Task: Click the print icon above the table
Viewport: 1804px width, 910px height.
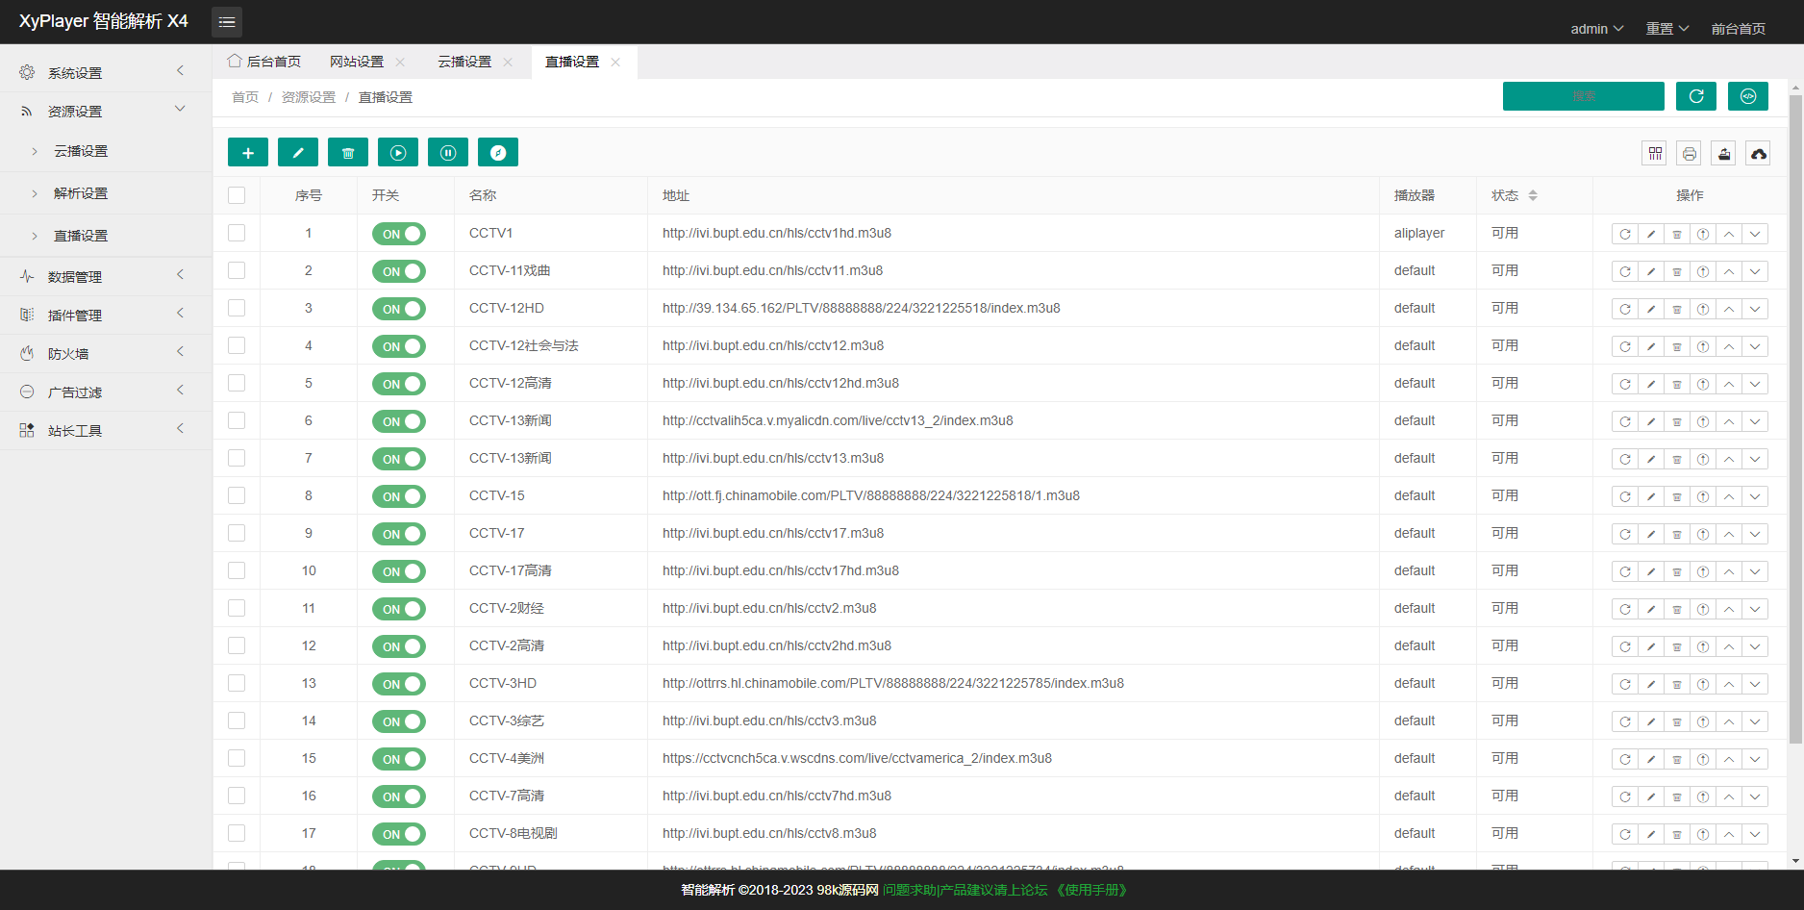Action: click(x=1689, y=154)
